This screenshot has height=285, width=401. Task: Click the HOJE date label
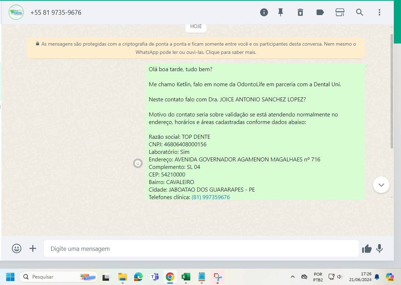196,27
